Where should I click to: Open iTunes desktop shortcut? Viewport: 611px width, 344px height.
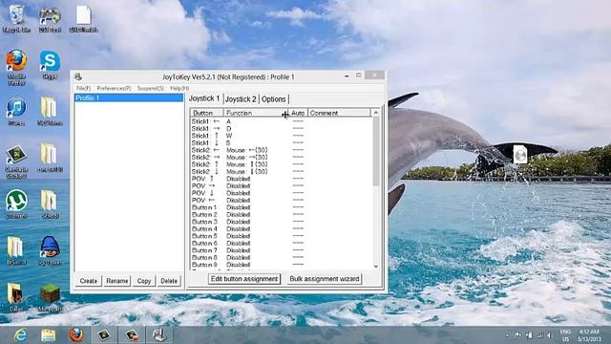coord(16,112)
